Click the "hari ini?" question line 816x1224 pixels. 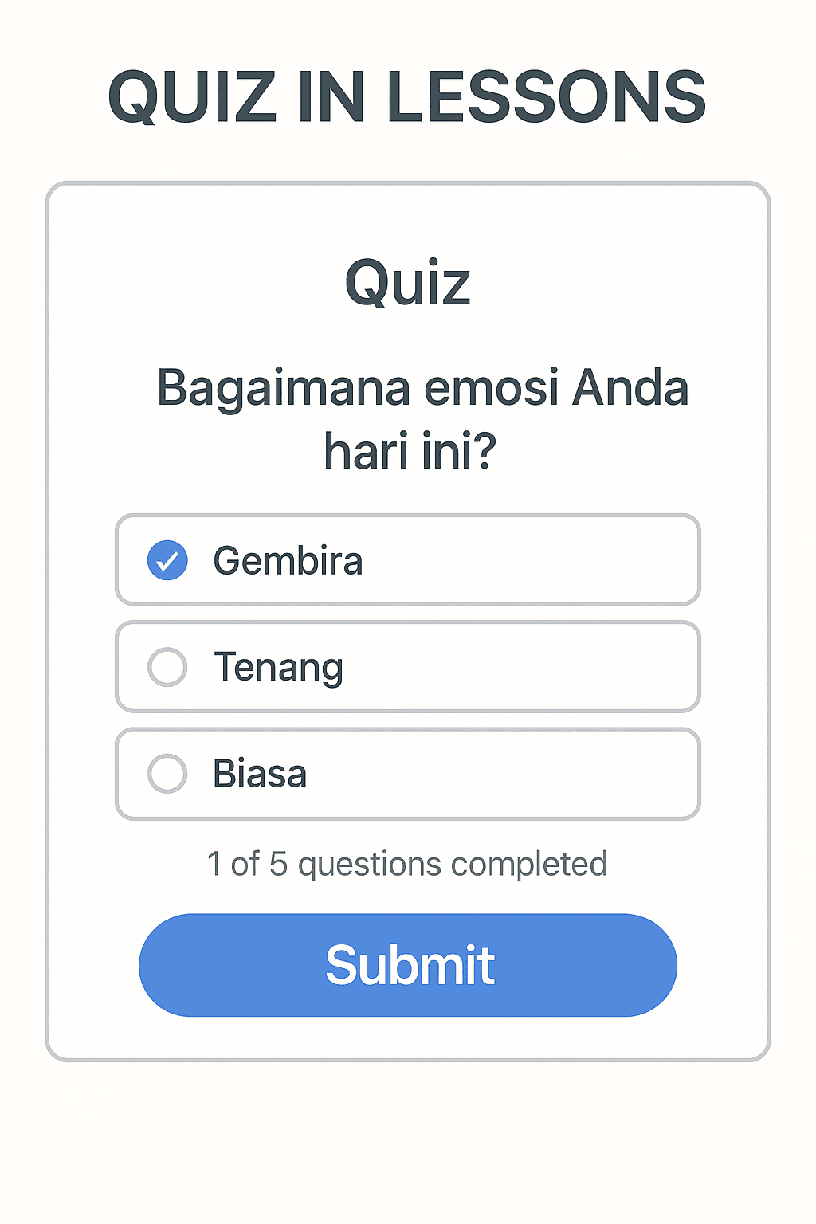coord(410,451)
